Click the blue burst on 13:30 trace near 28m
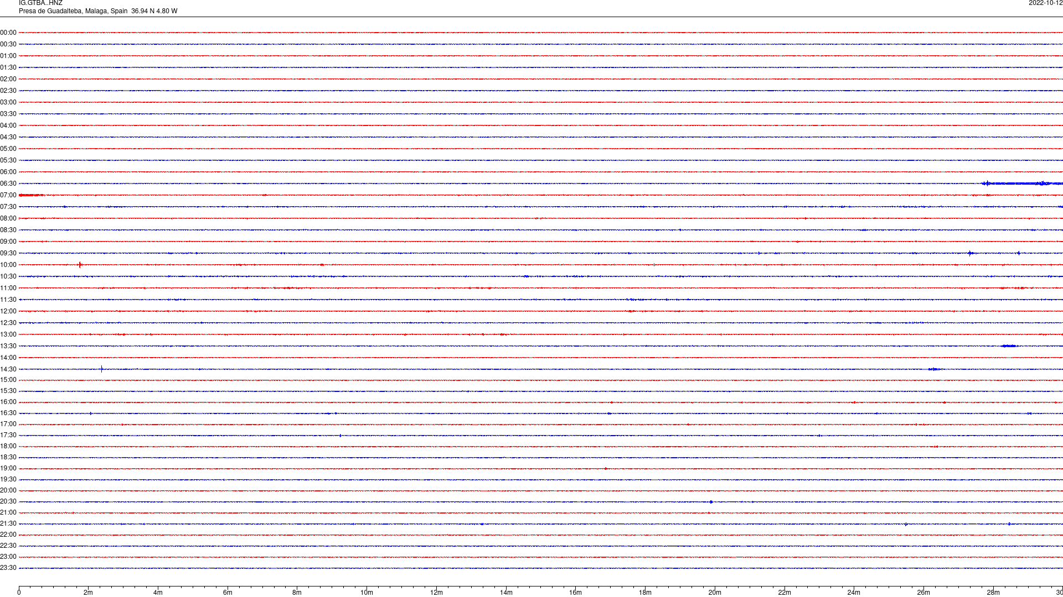 (1009, 346)
